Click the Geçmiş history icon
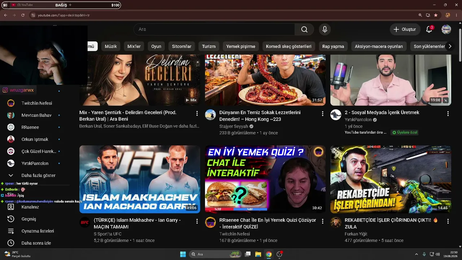 point(11,219)
